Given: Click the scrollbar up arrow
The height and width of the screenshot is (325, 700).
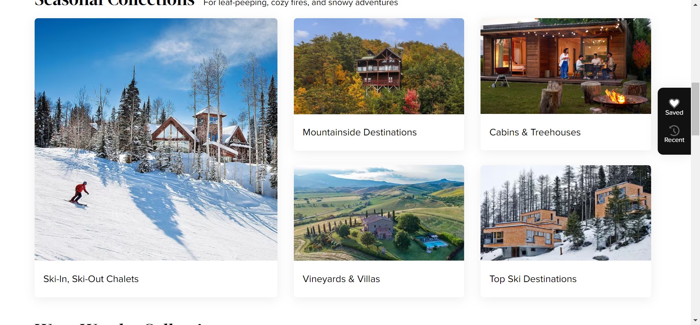Looking at the screenshot, I should pos(695,4).
